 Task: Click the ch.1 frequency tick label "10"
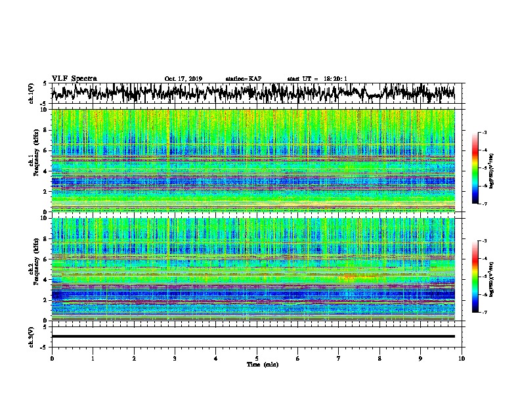[45, 110]
